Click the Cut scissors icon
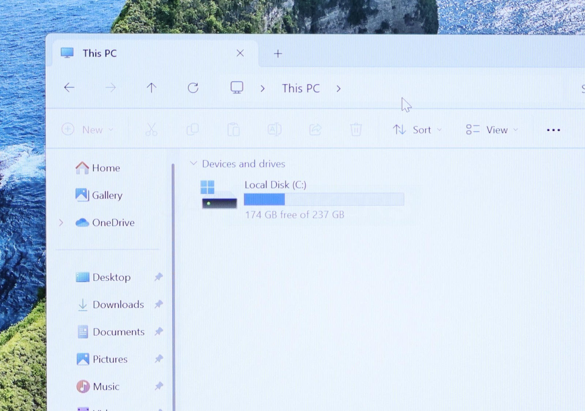585x411 pixels. pos(151,130)
